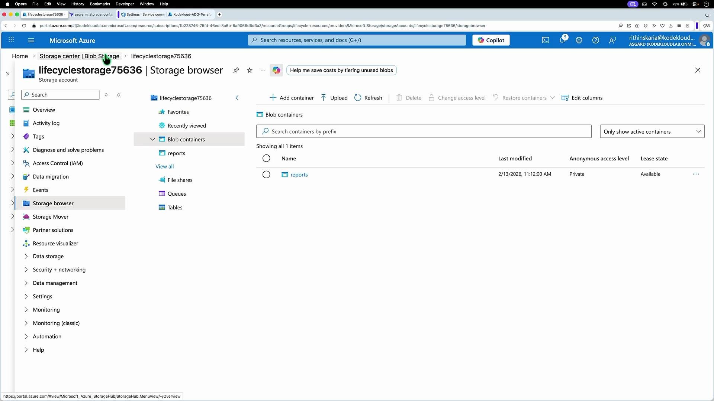Open the reports container in the tree
Image resolution: width=714 pixels, height=401 pixels.
(176, 153)
